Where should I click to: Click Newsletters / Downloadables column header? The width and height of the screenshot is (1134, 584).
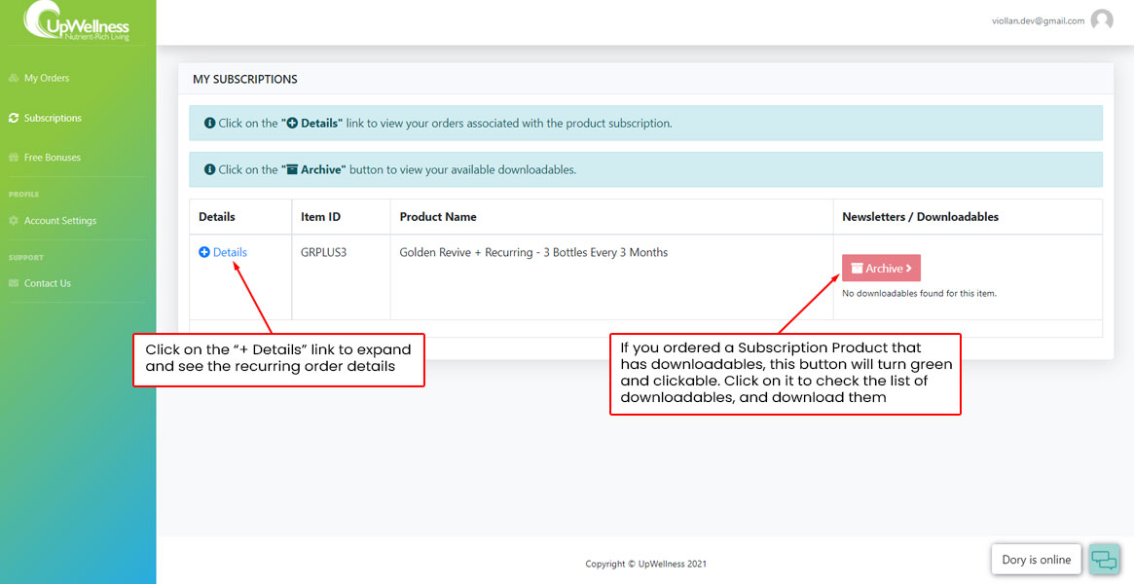point(921,217)
